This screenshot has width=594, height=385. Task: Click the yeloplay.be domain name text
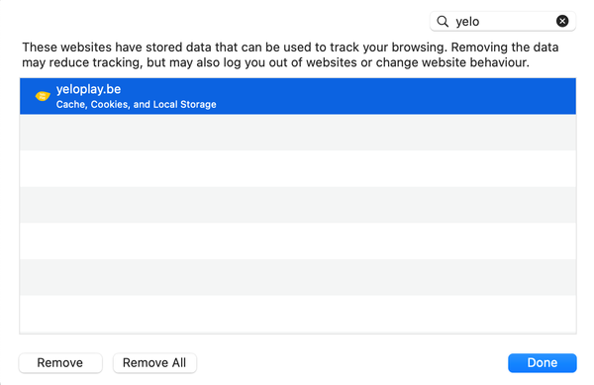point(88,89)
